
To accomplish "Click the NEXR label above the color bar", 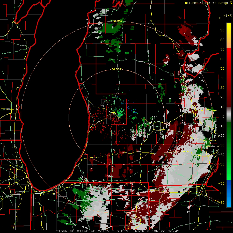I will click(228, 15).
